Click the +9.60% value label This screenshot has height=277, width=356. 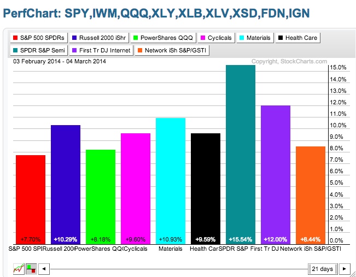[136, 239]
